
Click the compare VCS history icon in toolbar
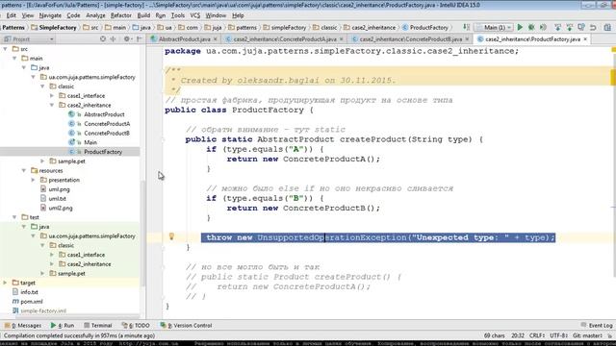point(581,27)
